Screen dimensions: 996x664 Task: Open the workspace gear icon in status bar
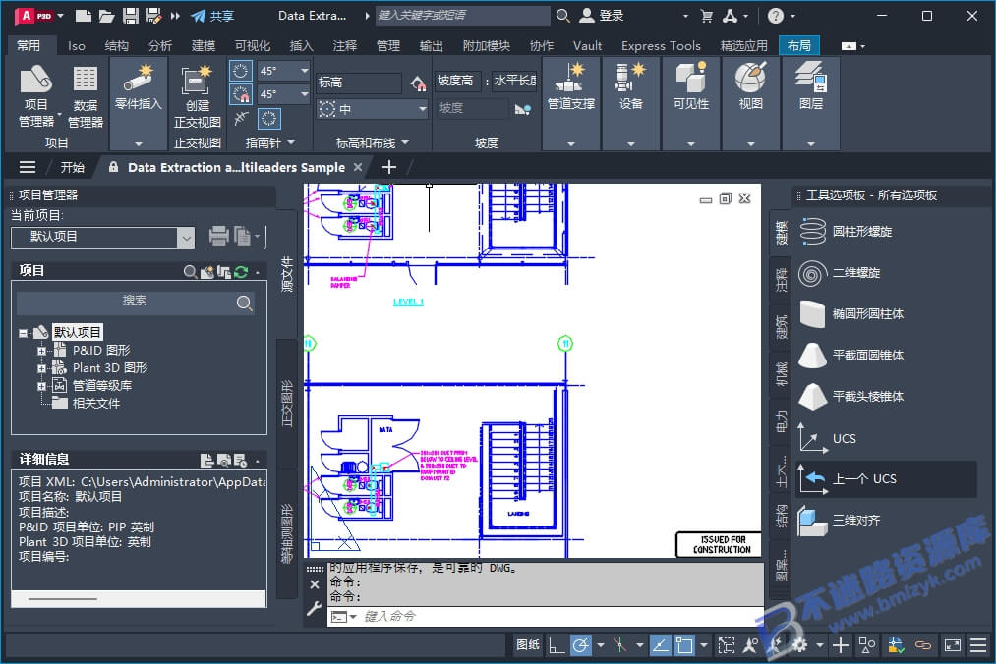[x=799, y=645]
